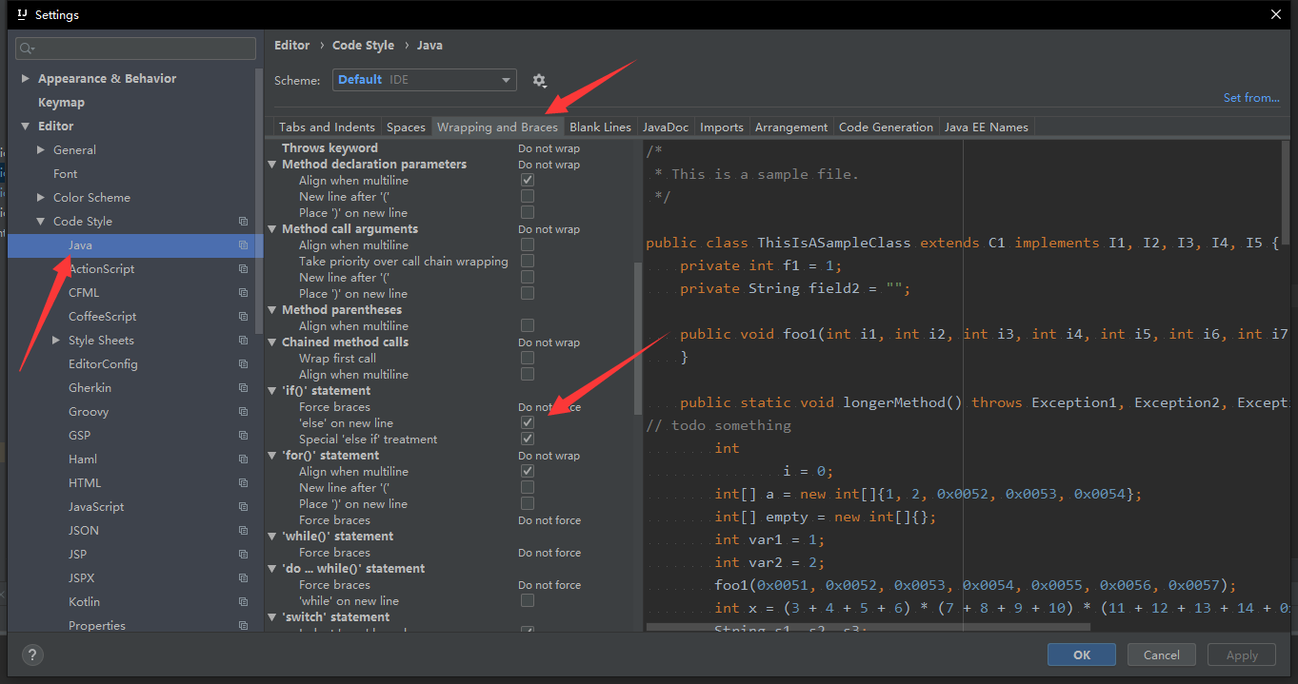Toggle Wrap first call checkbox
The image size is (1298, 684).
[x=528, y=358]
